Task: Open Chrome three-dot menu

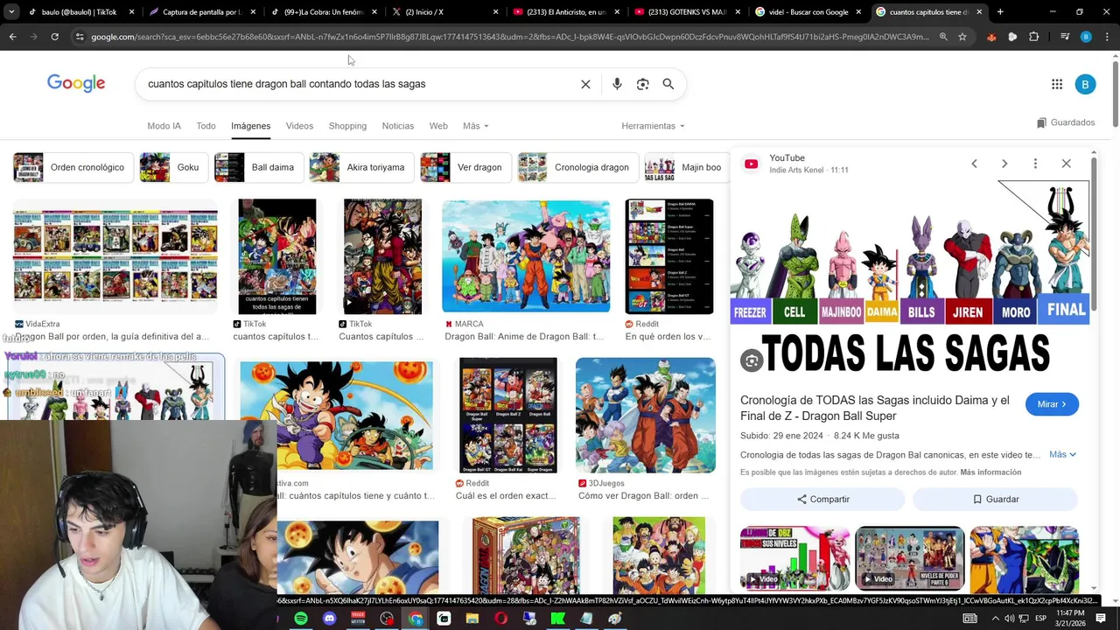Action: [x=1107, y=37]
